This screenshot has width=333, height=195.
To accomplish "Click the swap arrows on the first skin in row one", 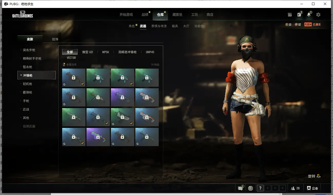I will pos(64,84).
